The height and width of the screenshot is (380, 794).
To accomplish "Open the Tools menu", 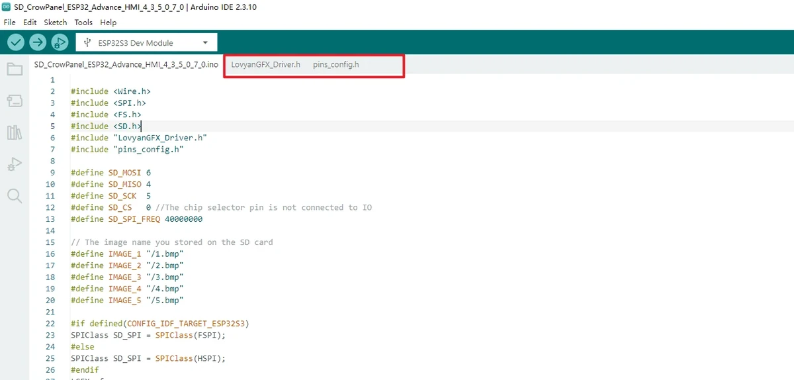I will 83,23.
